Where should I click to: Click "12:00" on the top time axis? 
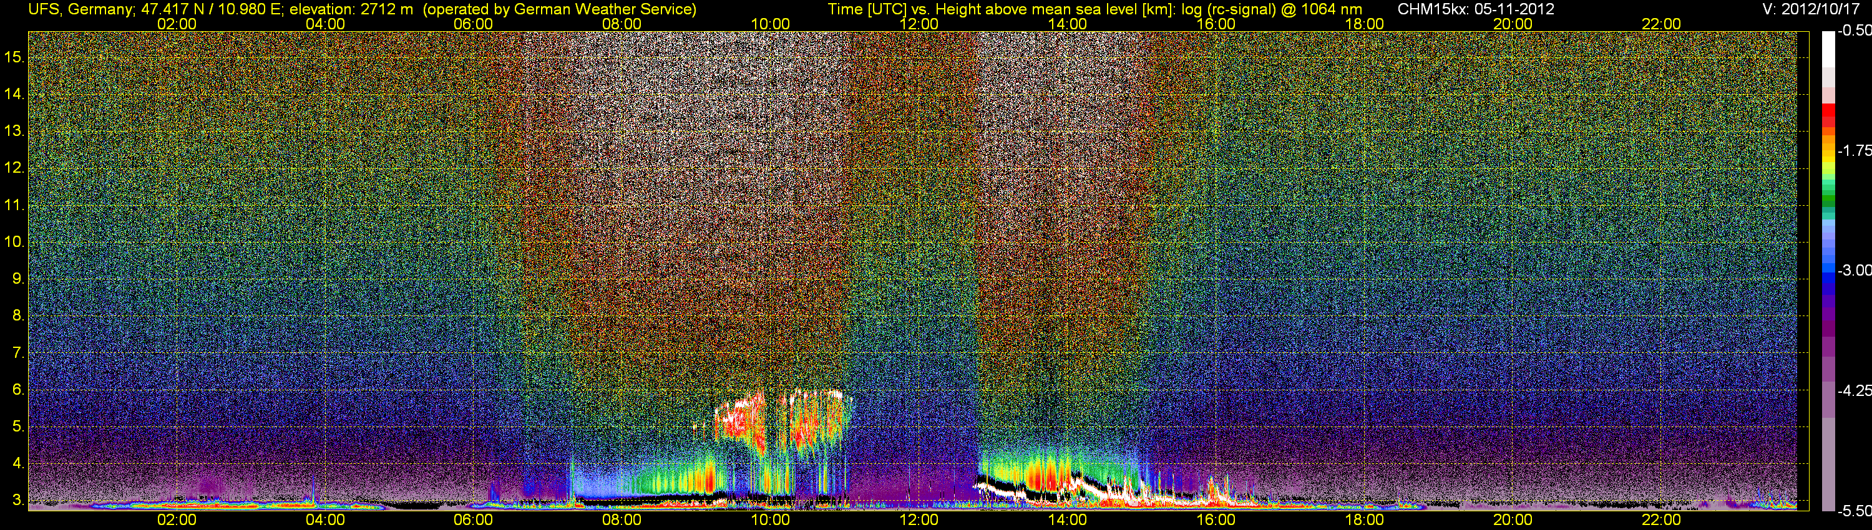[919, 24]
